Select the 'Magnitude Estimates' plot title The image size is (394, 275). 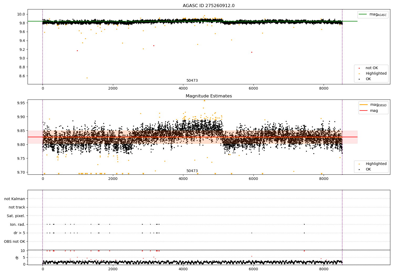pyautogui.click(x=209, y=96)
